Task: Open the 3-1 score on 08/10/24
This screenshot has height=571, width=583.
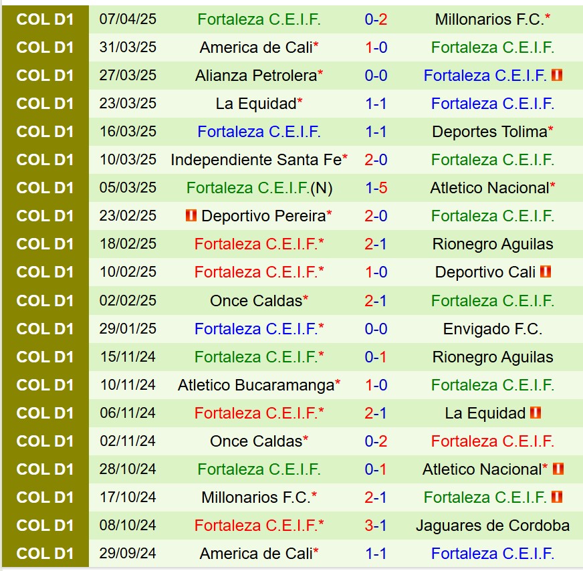Action: click(x=376, y=526)
